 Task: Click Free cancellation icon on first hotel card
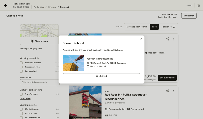[146, 53]
